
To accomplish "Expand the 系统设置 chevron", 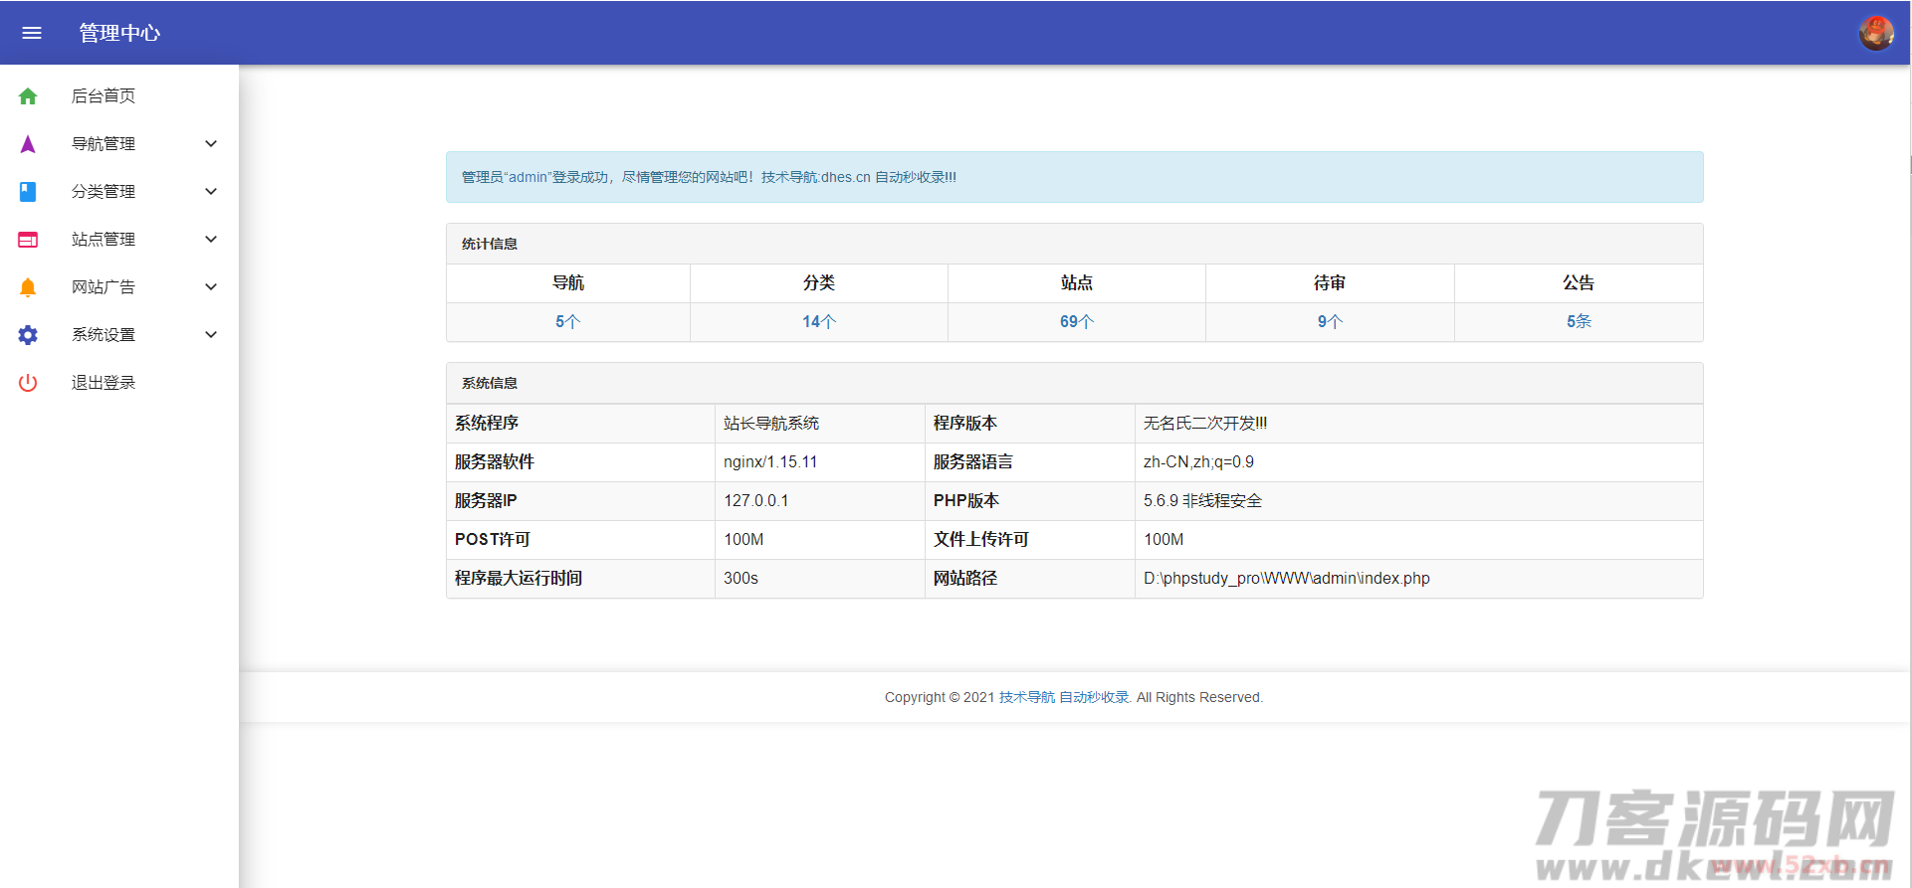I will [x=211, y=335].
